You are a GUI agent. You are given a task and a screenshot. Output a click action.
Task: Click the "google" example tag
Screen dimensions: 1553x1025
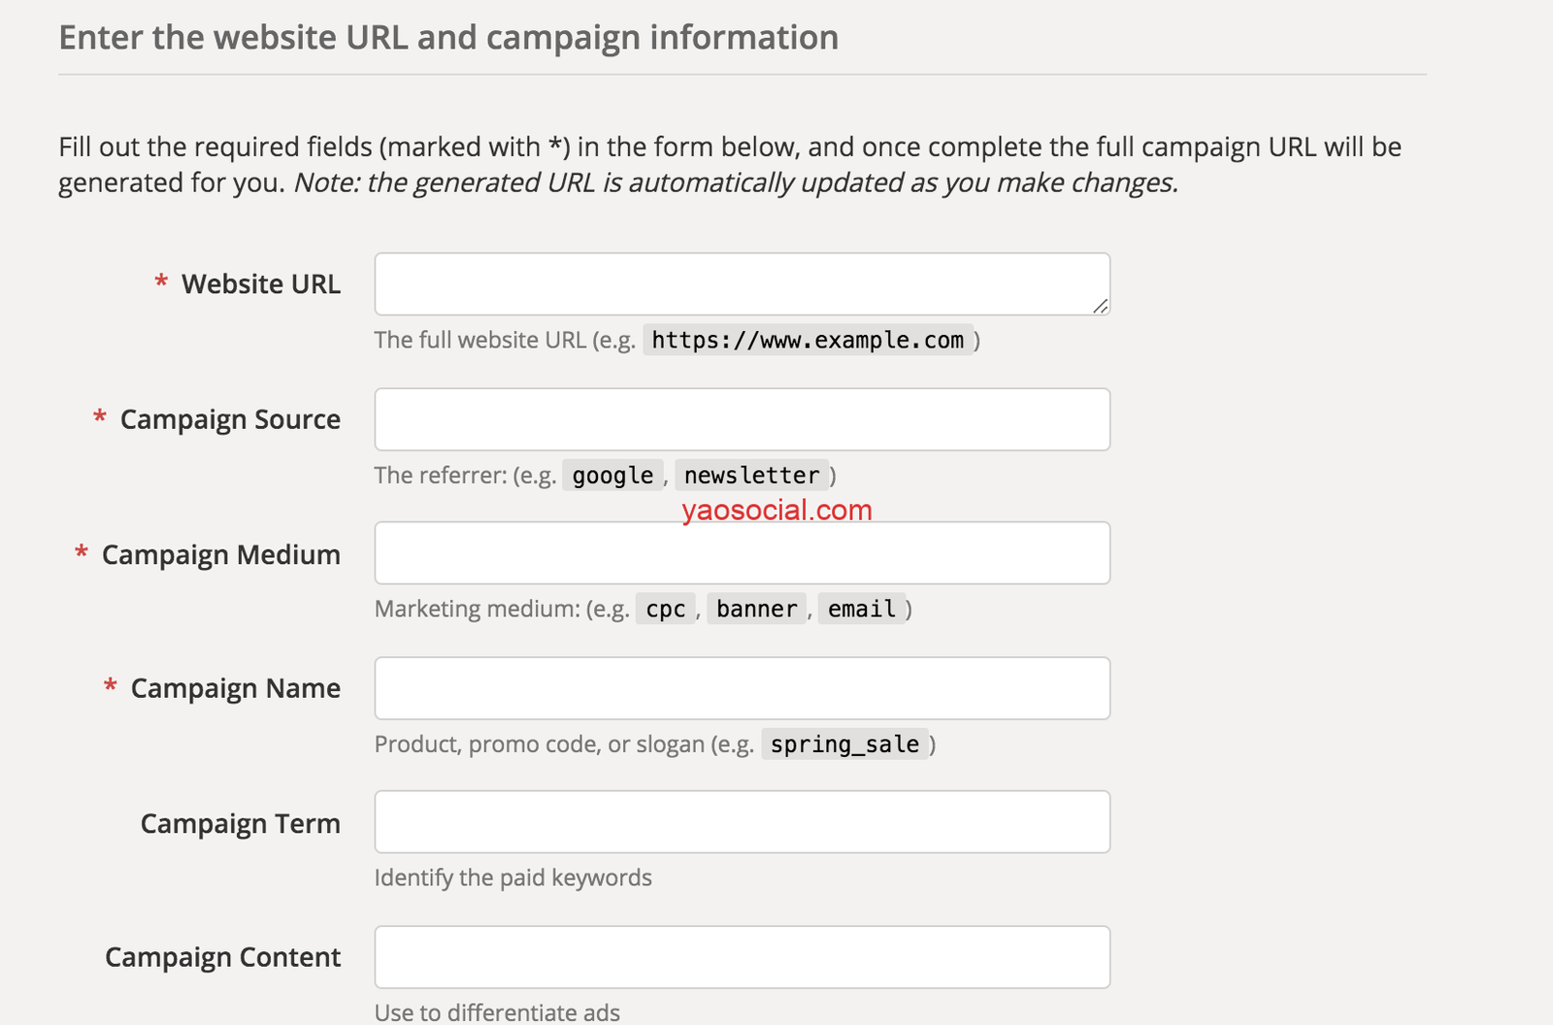pyautogui.click(x=612, y=476)
